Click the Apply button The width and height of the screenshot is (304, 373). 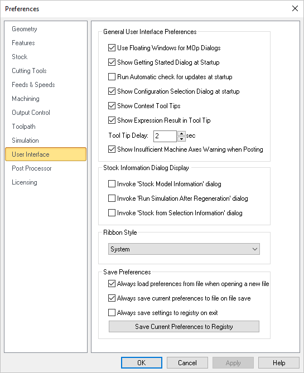[233, 363]
